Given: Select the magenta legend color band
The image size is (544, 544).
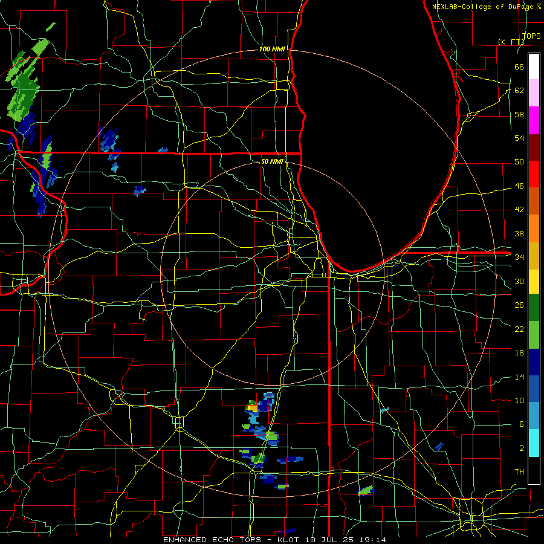Looking at the screenshot, I should pos(534,120).
